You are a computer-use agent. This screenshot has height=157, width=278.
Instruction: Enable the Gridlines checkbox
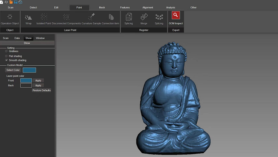point(6,51)
